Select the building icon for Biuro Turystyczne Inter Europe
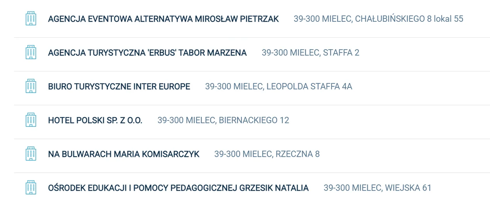This screenshot has width=490, height=205. 31,86
